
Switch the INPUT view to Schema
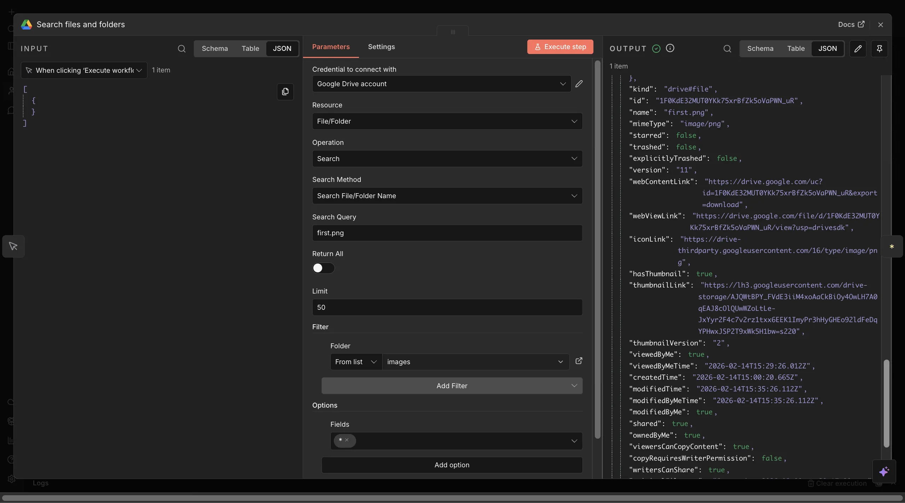click(215, 49)
